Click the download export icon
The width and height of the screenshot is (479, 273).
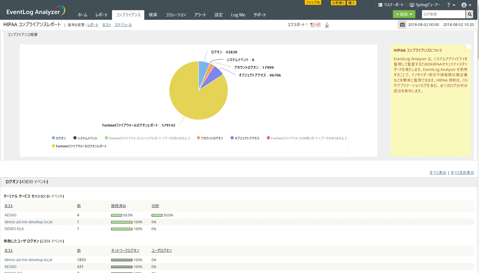(x=327, y=25)
